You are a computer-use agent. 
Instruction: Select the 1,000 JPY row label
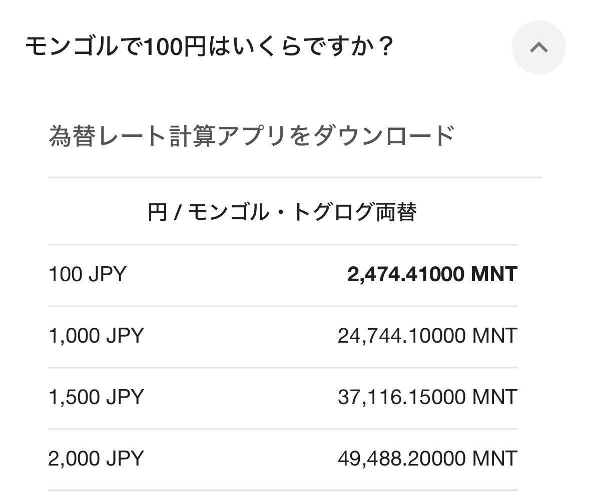96,336
